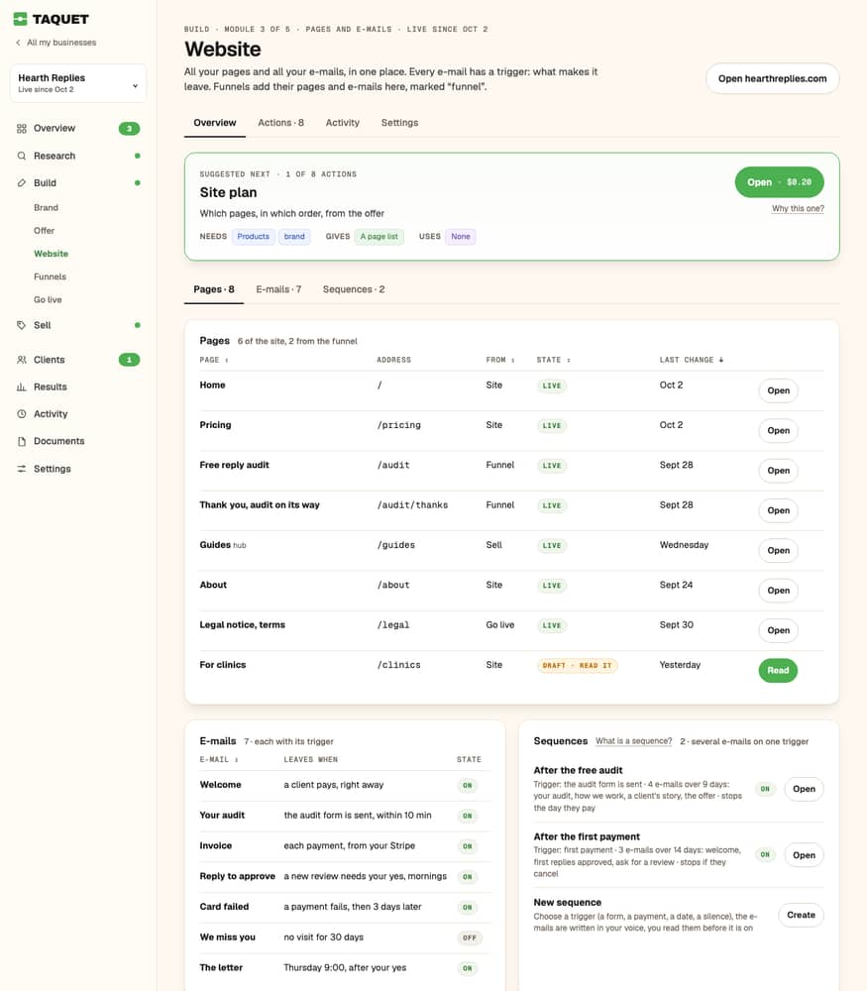Open the Pricing page row
867x991 pixels.
pos(778,430)
